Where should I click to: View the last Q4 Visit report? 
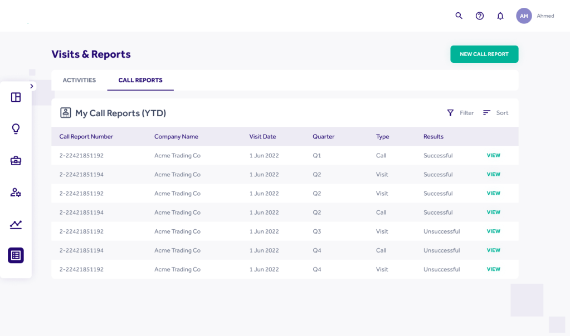click(493, 269)
